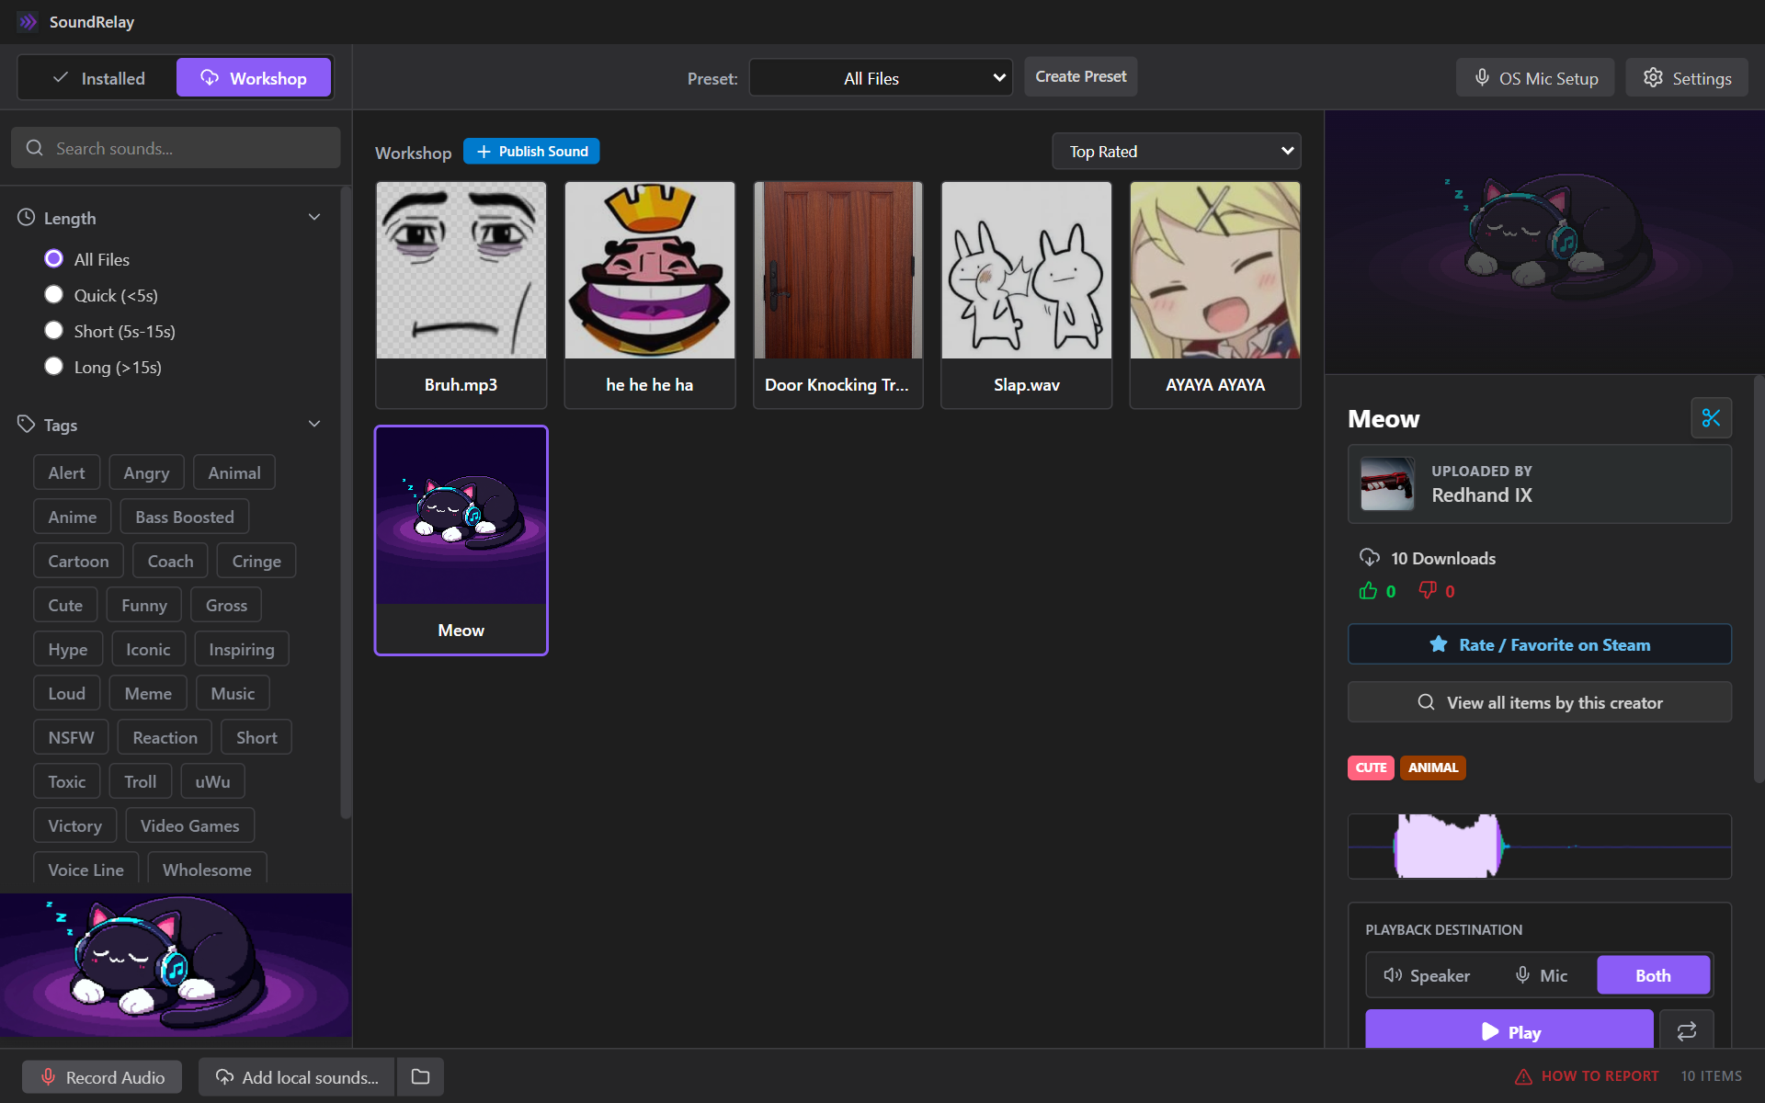View all items by this creator
The image size is (1765, 1103).
pos(1540,702)
